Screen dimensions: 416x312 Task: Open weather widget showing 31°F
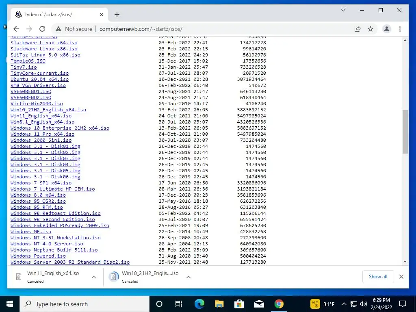pos(323,304)
